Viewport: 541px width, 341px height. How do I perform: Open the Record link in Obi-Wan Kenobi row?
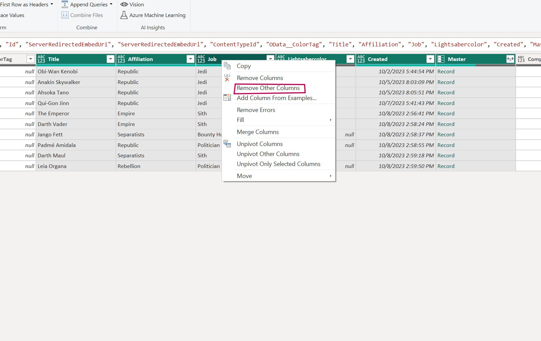point(446,71)
